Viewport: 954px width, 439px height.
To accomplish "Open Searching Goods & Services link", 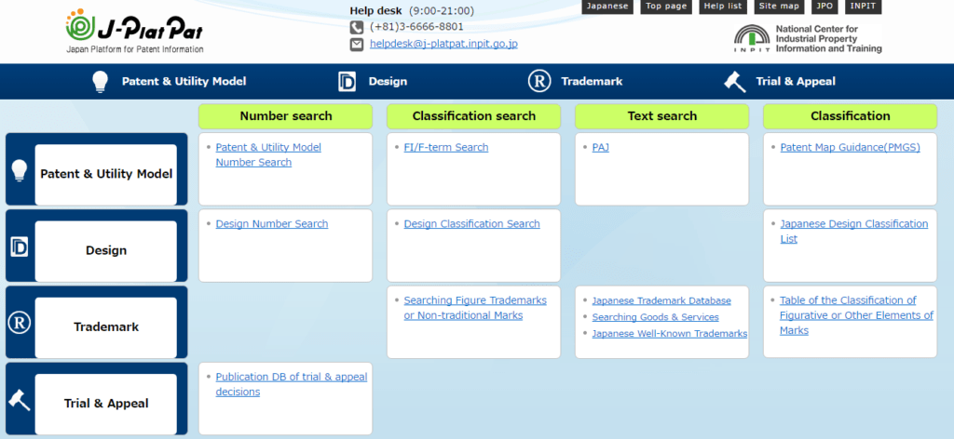I will click(x=655, y=317).
